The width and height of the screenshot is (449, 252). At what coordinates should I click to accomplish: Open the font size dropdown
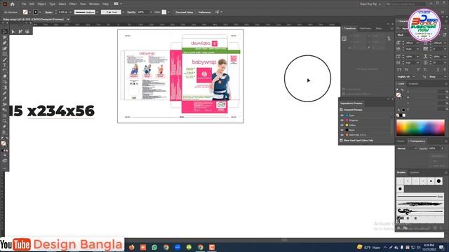[x=417, y=43]
